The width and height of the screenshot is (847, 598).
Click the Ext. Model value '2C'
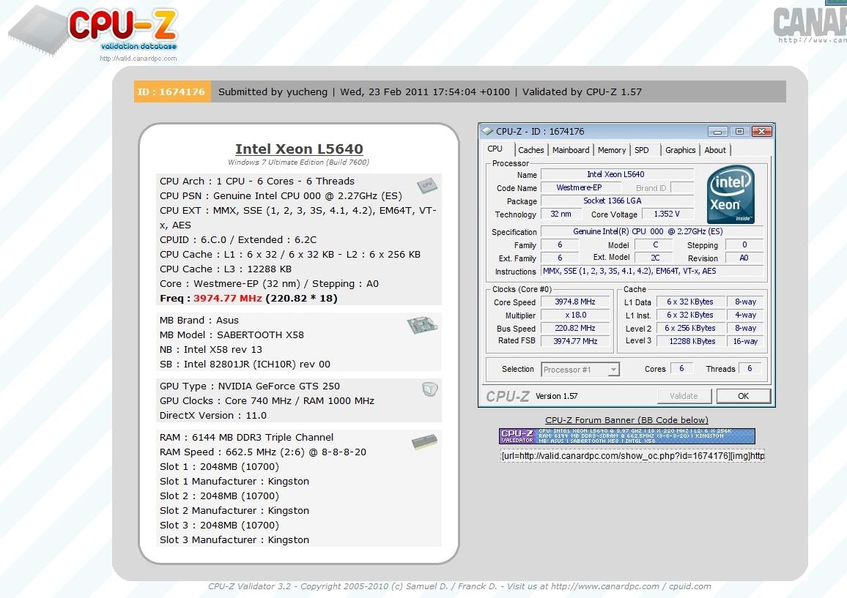tap(655, 258)
